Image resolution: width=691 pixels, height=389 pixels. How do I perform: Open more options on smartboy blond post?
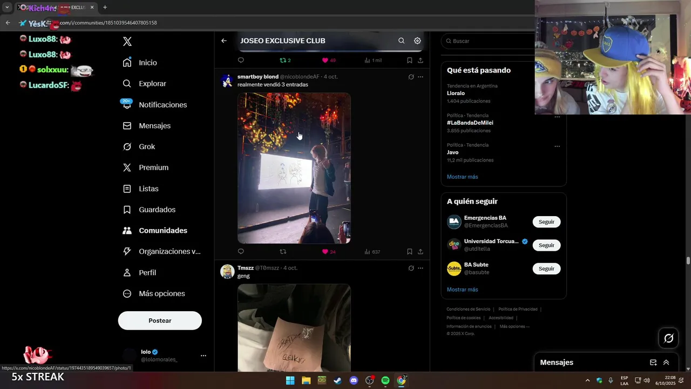[421, 77]
